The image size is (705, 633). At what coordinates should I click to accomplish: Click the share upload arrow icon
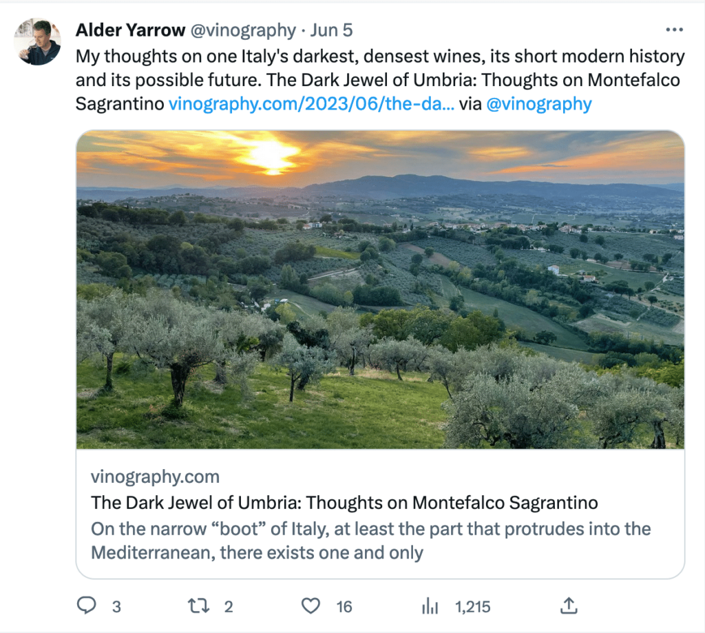(x=568, y=606)
